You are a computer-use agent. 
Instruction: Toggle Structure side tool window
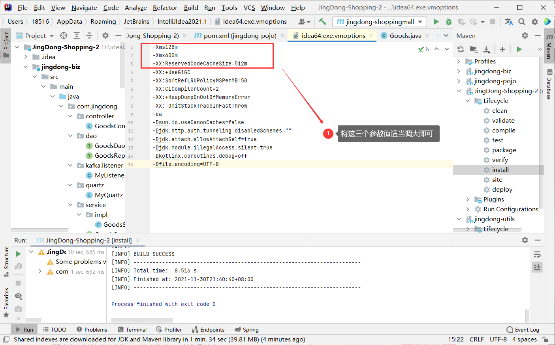(6, 261)
